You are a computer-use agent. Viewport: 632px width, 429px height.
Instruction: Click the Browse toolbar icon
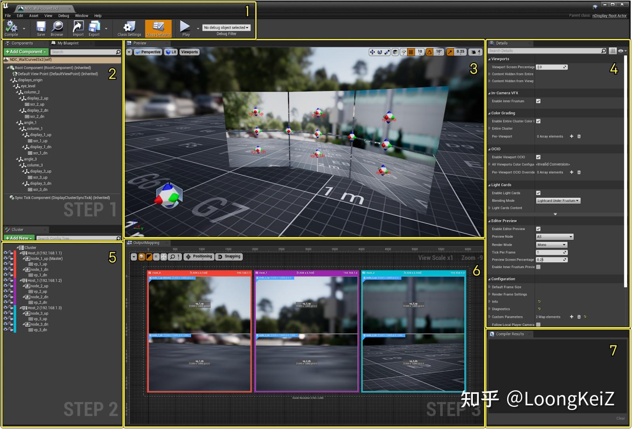(57, 28)
